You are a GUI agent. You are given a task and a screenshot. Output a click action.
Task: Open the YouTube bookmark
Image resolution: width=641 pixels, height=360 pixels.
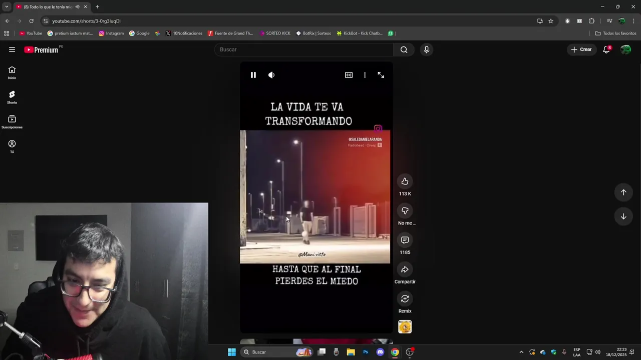pos(31,33)
